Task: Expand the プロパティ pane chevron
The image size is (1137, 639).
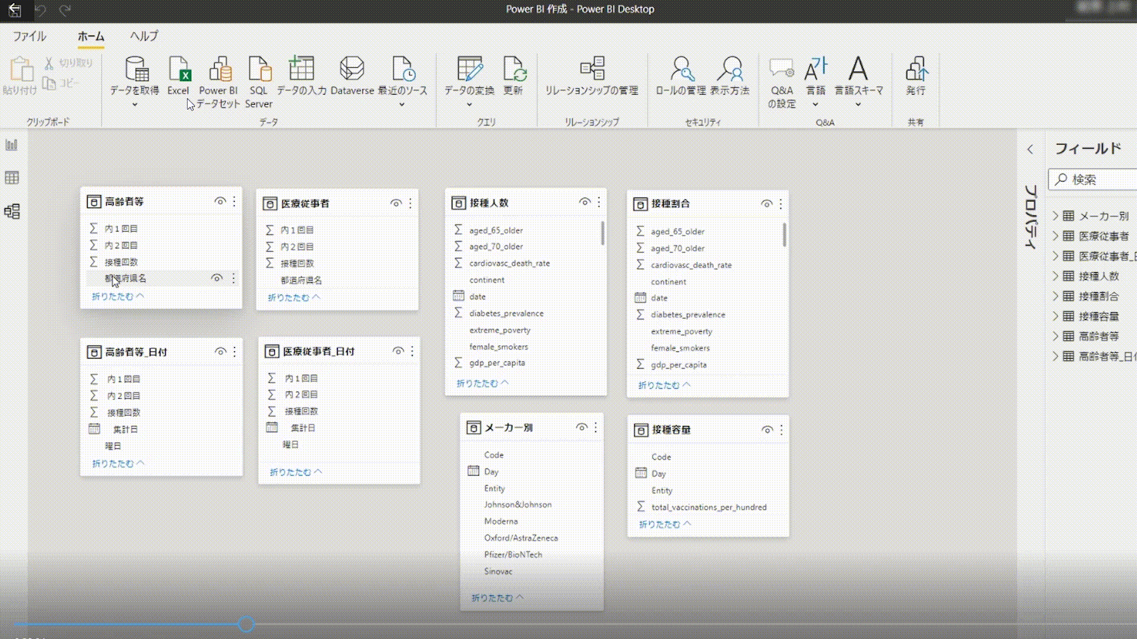Action: click(x=1030, y=149)
